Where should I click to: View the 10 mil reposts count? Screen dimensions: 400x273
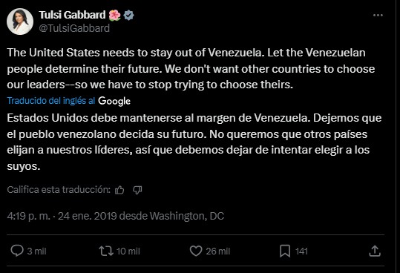(128, 251)
